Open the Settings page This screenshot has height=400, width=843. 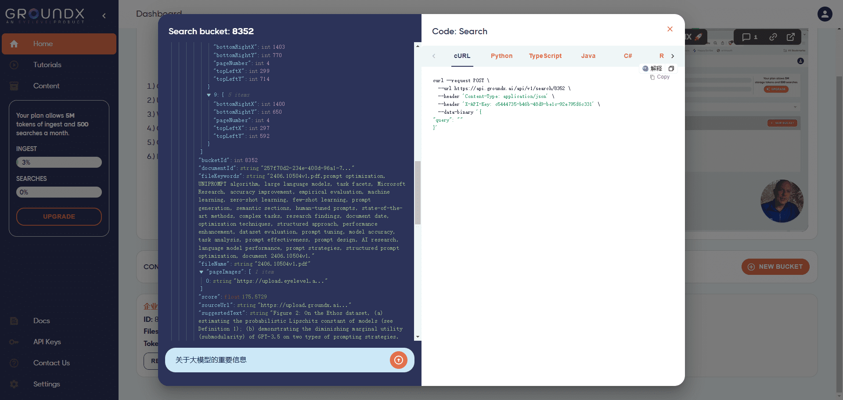click(47, 384)
